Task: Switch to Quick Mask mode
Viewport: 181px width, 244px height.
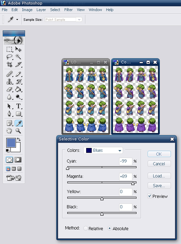Action: (x=18, y=160)
